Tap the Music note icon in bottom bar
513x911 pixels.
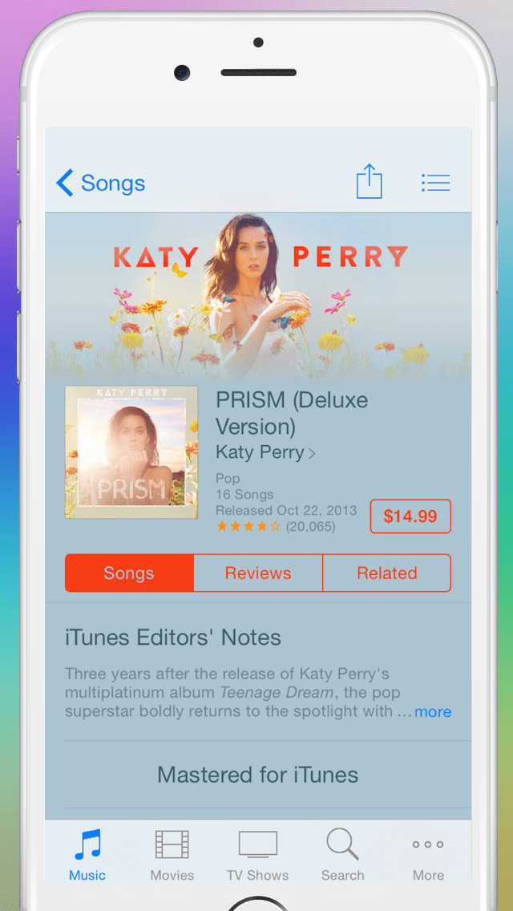87,844
